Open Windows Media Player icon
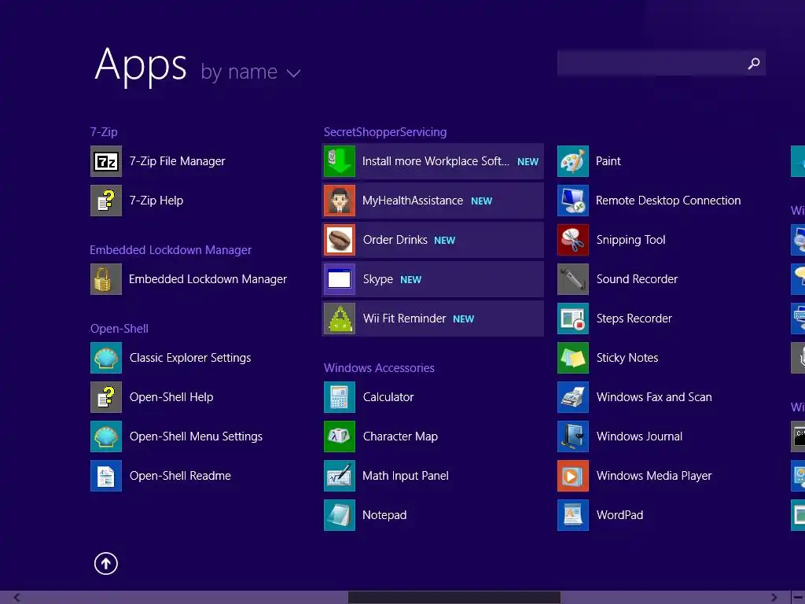Screen dimensions: 805x604 click(573, 476)
